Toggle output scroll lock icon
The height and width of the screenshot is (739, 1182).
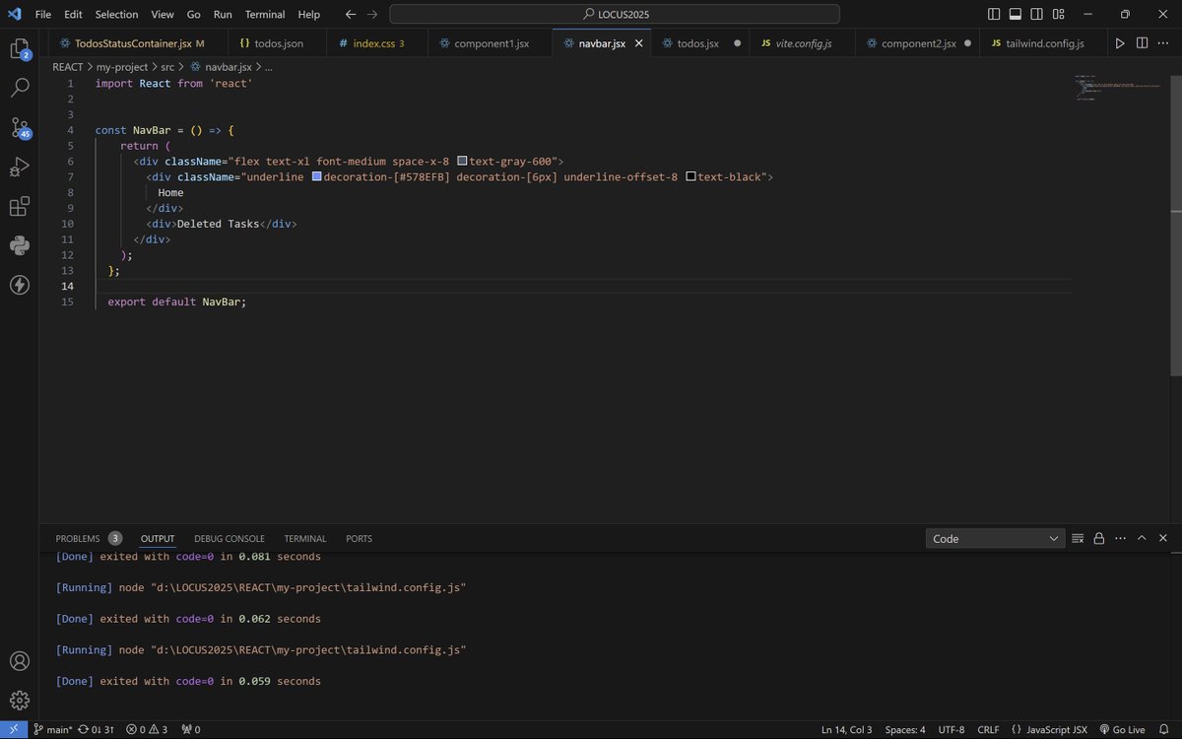[x=1098, y=538]
